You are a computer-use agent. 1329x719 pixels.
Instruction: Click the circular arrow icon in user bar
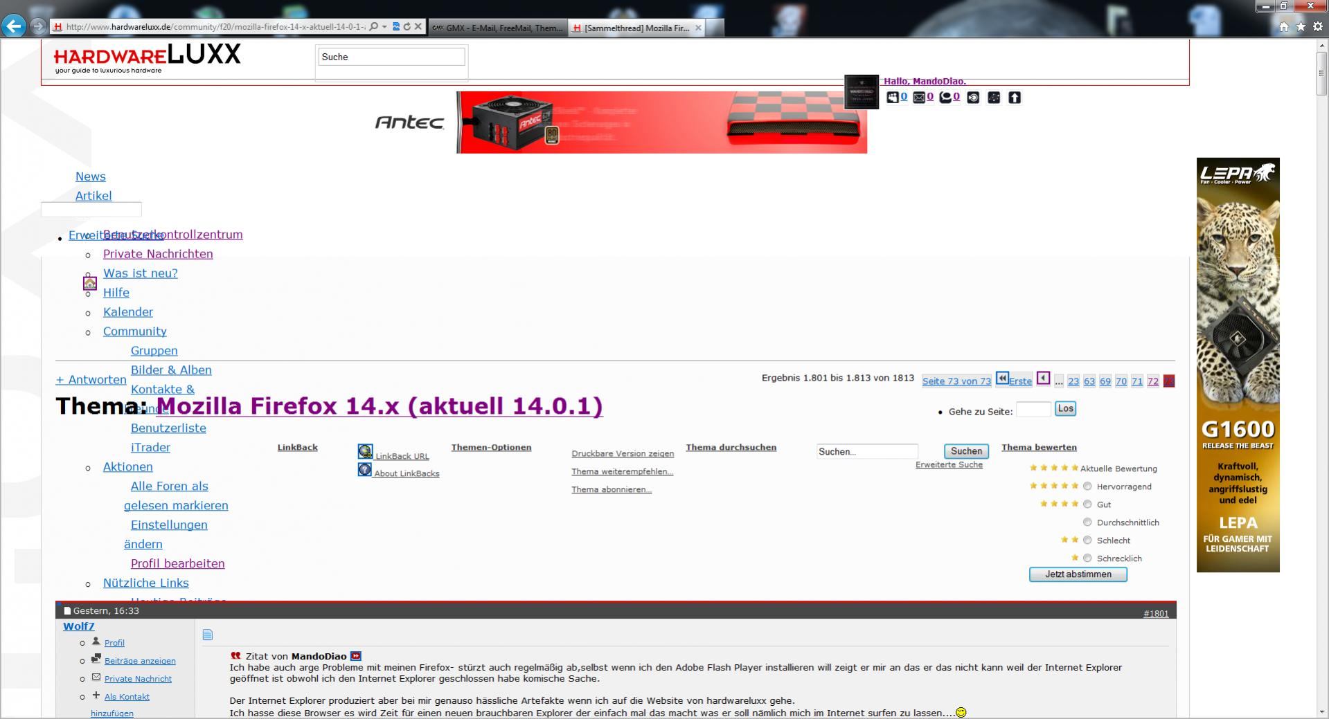click(973, 98)
